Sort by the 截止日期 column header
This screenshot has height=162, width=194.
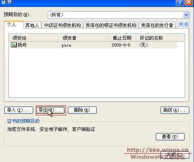click(x=123, y=38)
